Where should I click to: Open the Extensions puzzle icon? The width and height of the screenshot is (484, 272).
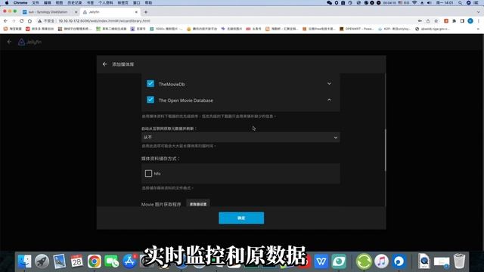pos(454,20)
